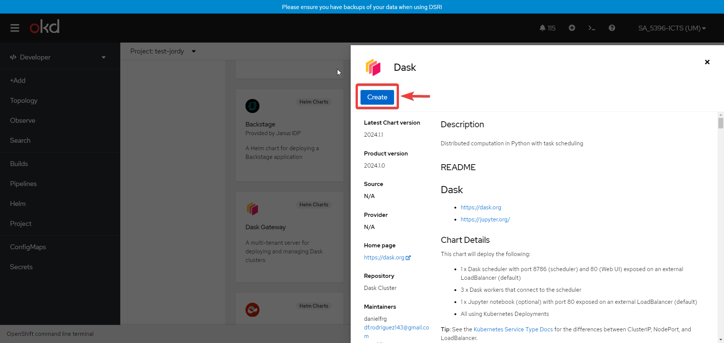Open the Home page https://dask.org link

click(384, 258)
